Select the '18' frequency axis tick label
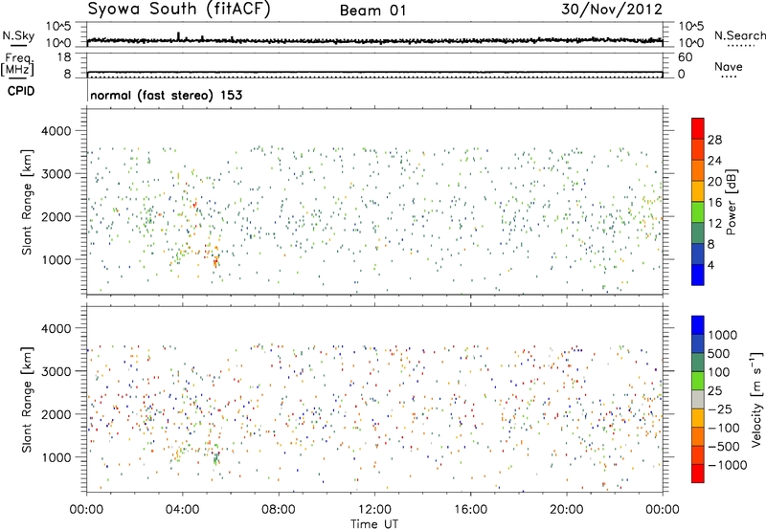The image size is (766, 530). pyautogui.click(x=64, y=57)
